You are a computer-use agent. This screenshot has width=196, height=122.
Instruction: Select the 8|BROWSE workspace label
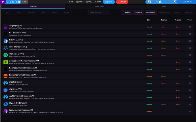click(80, 2)
